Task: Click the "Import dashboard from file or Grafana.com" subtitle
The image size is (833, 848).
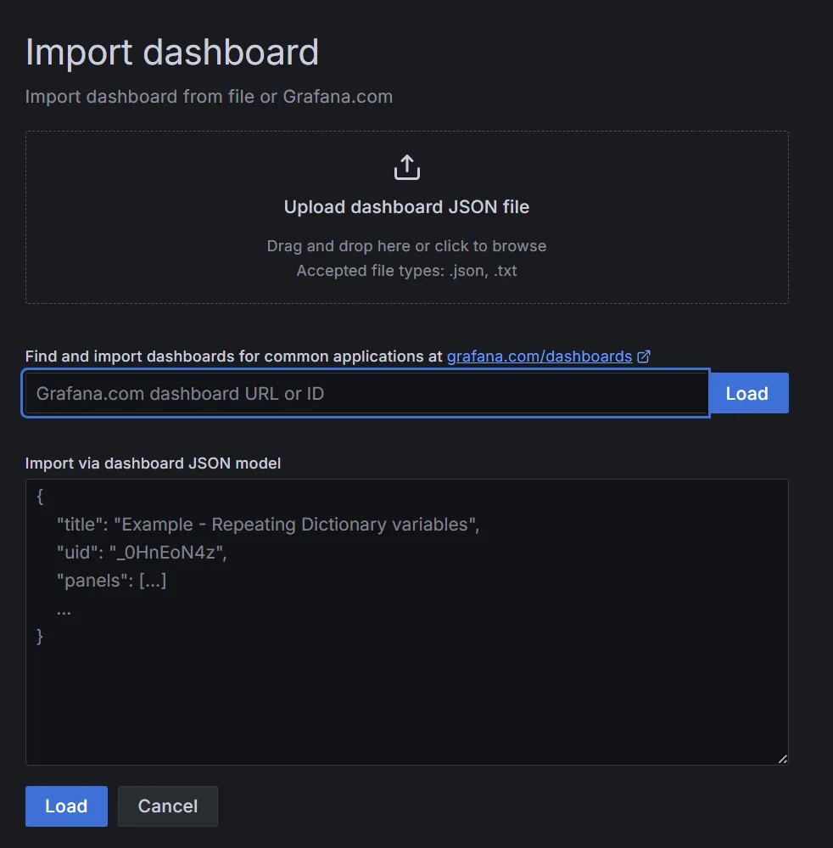Action: tap(209, 97)
